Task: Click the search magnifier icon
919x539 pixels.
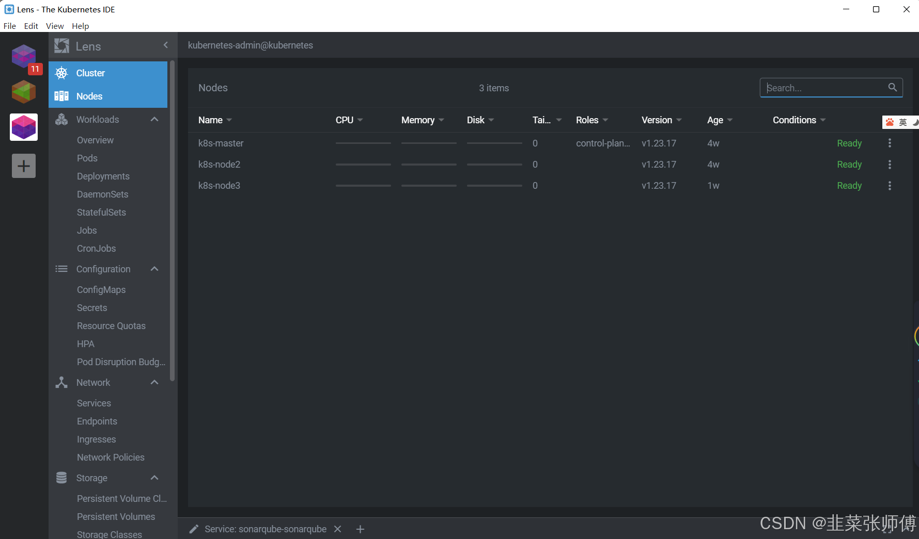Action: point(892,88)
